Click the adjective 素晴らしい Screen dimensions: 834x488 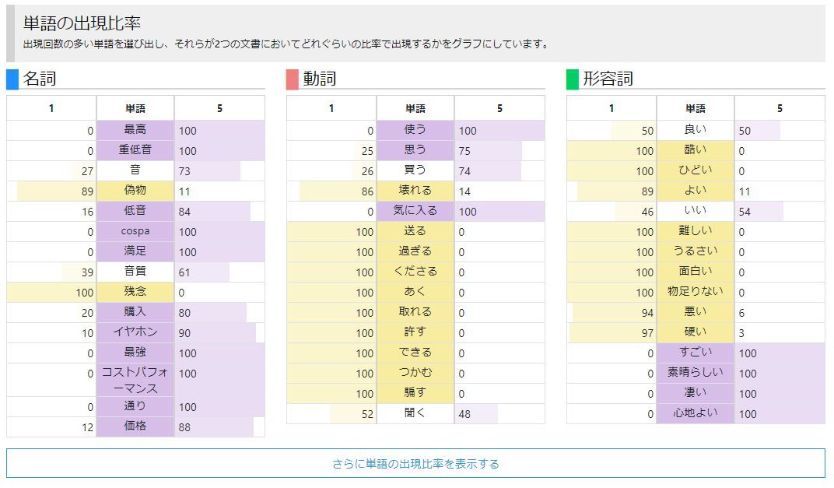(x=696, y=373)
